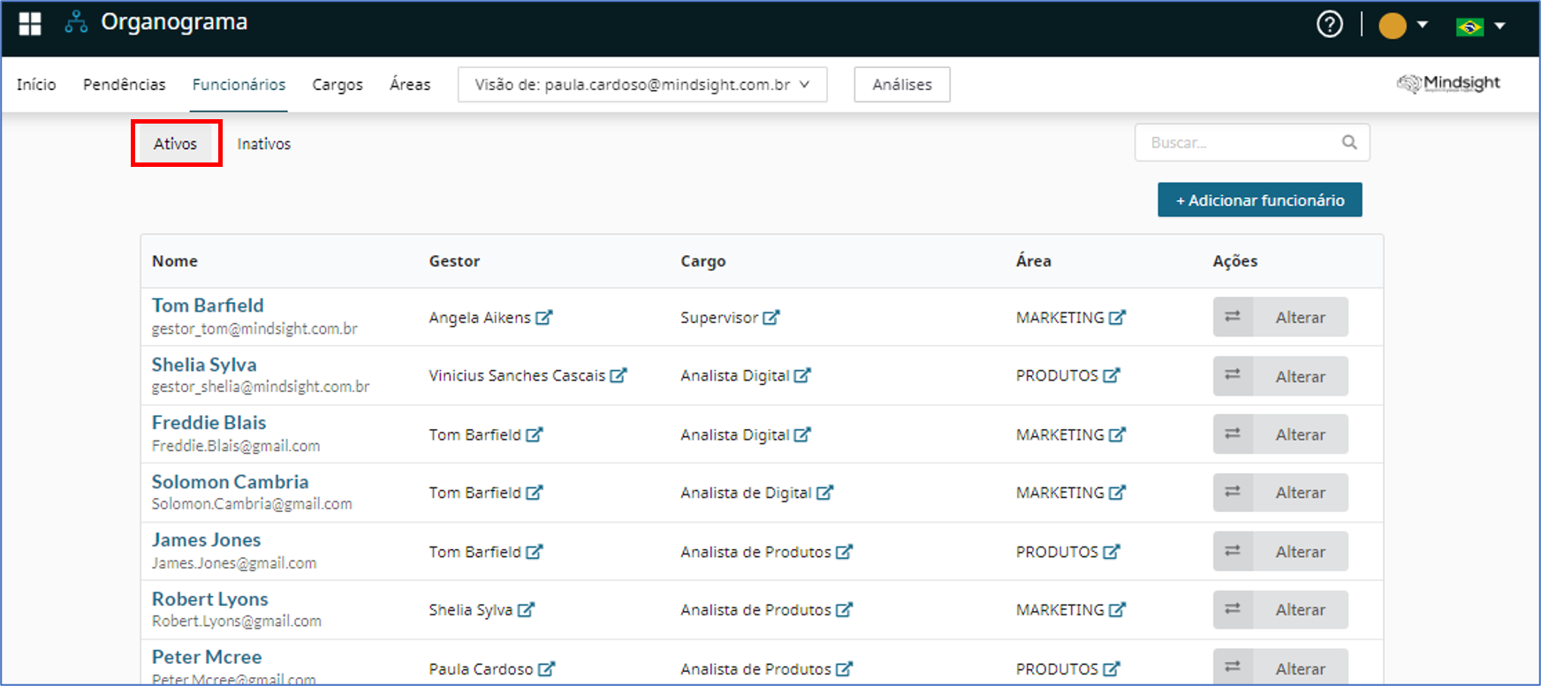Click Alterar in James Jones row
The height and width of the screenshot is (686, 1541).
coord(1301,552)
